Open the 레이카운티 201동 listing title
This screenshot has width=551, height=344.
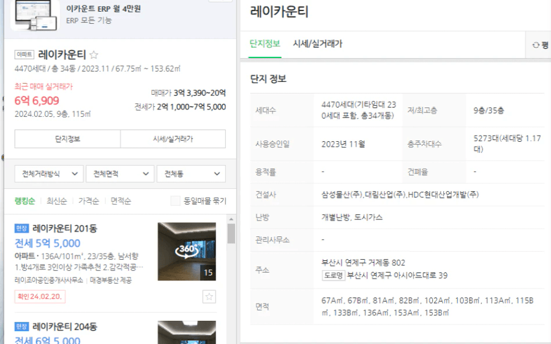[x=65, y=229]
